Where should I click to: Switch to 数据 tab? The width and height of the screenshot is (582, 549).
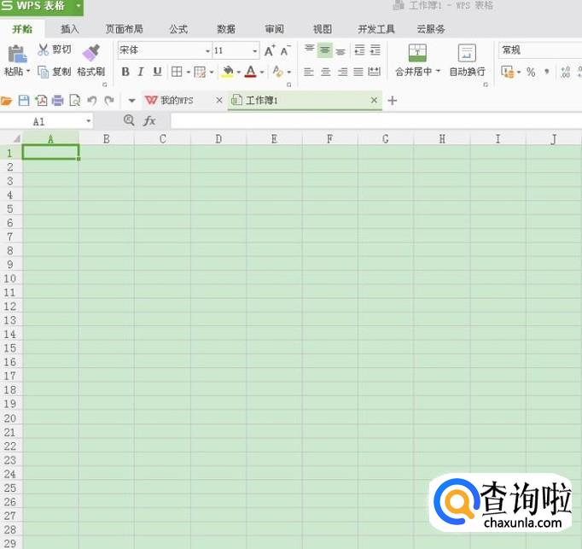[x=226, y=29]
